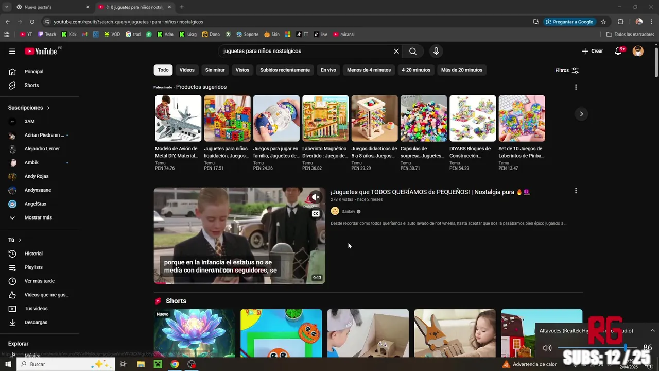Select the Vistos filter chip
This screenshot has width=659, height=371.
242,70
